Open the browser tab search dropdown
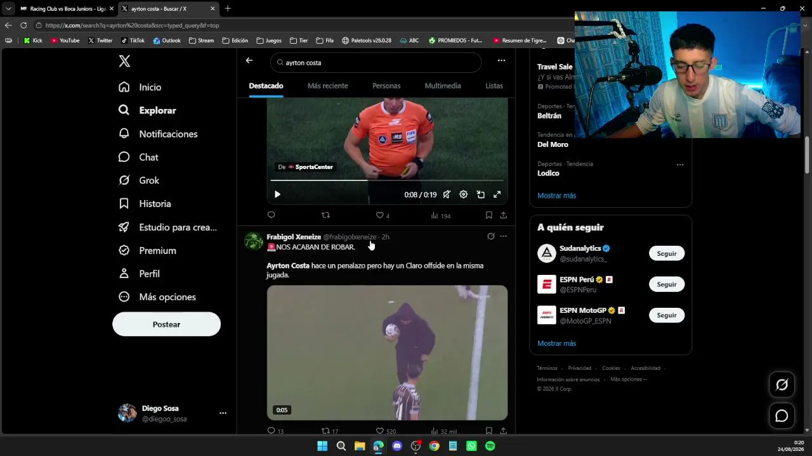This screenshot has height=456, width=812. point(8,9)
